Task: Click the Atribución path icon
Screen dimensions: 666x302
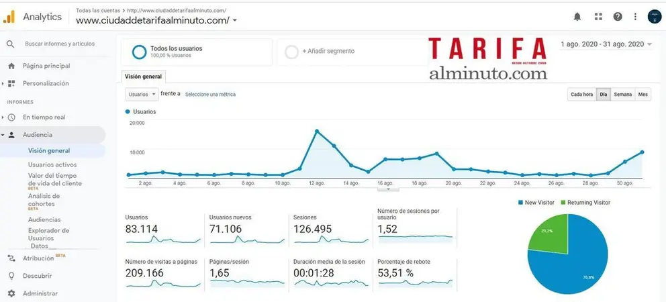Action: (11, 258)
